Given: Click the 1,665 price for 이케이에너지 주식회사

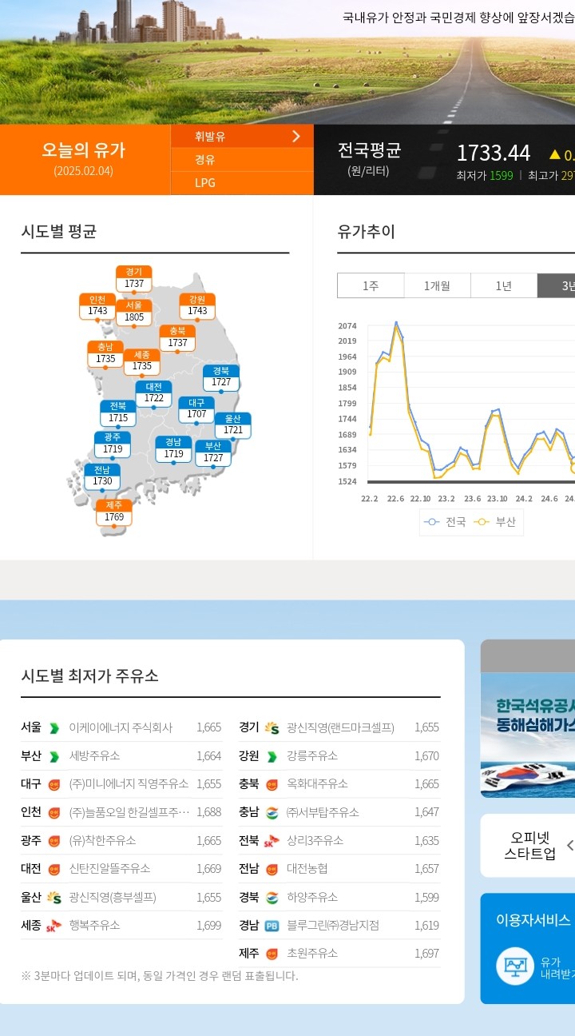Looking at the screenshot, I should click(x=209, y=727).
